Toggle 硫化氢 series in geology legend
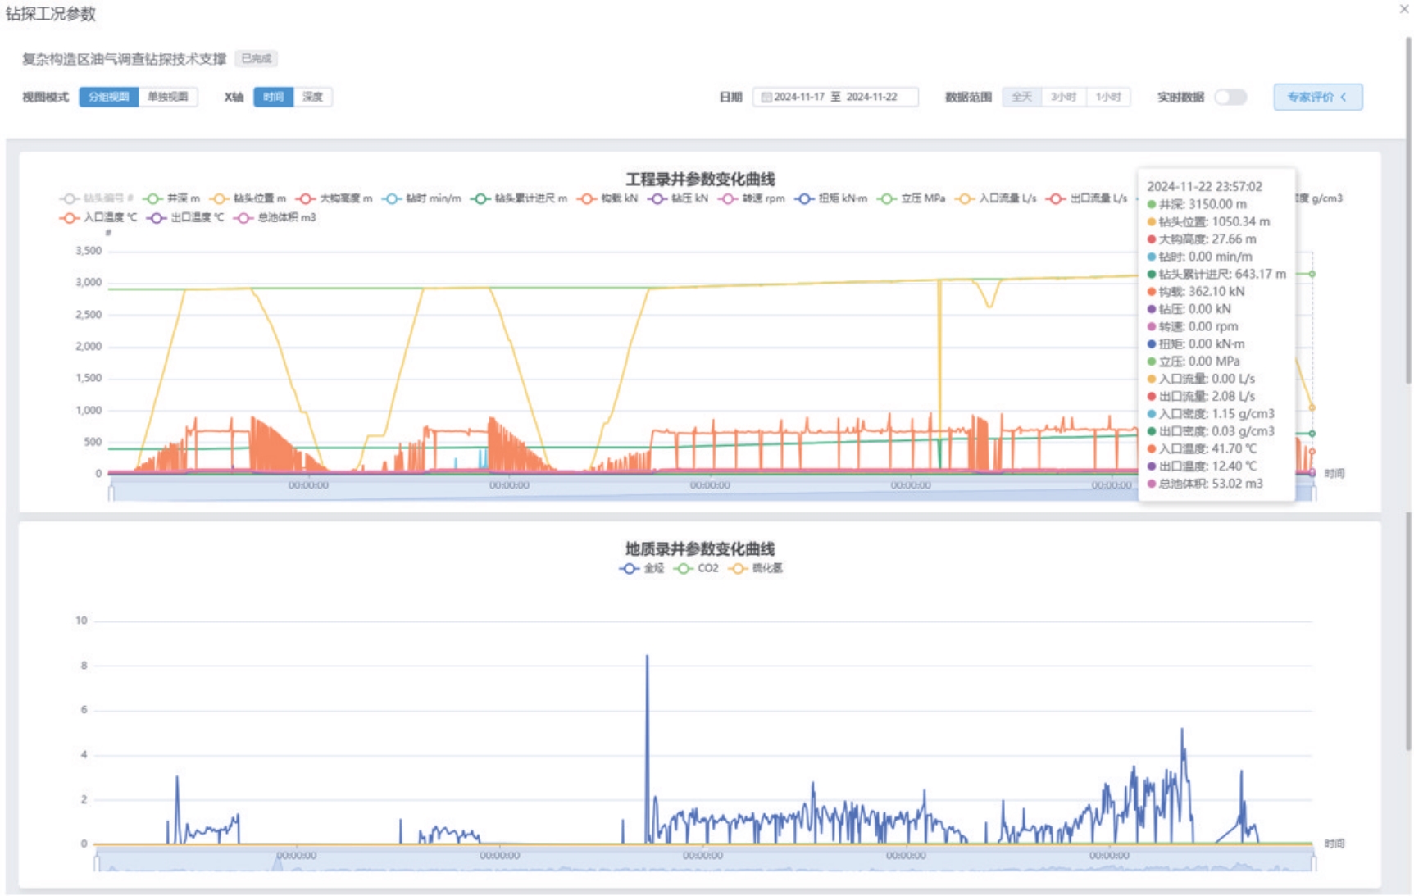 (x=755, y=568)
